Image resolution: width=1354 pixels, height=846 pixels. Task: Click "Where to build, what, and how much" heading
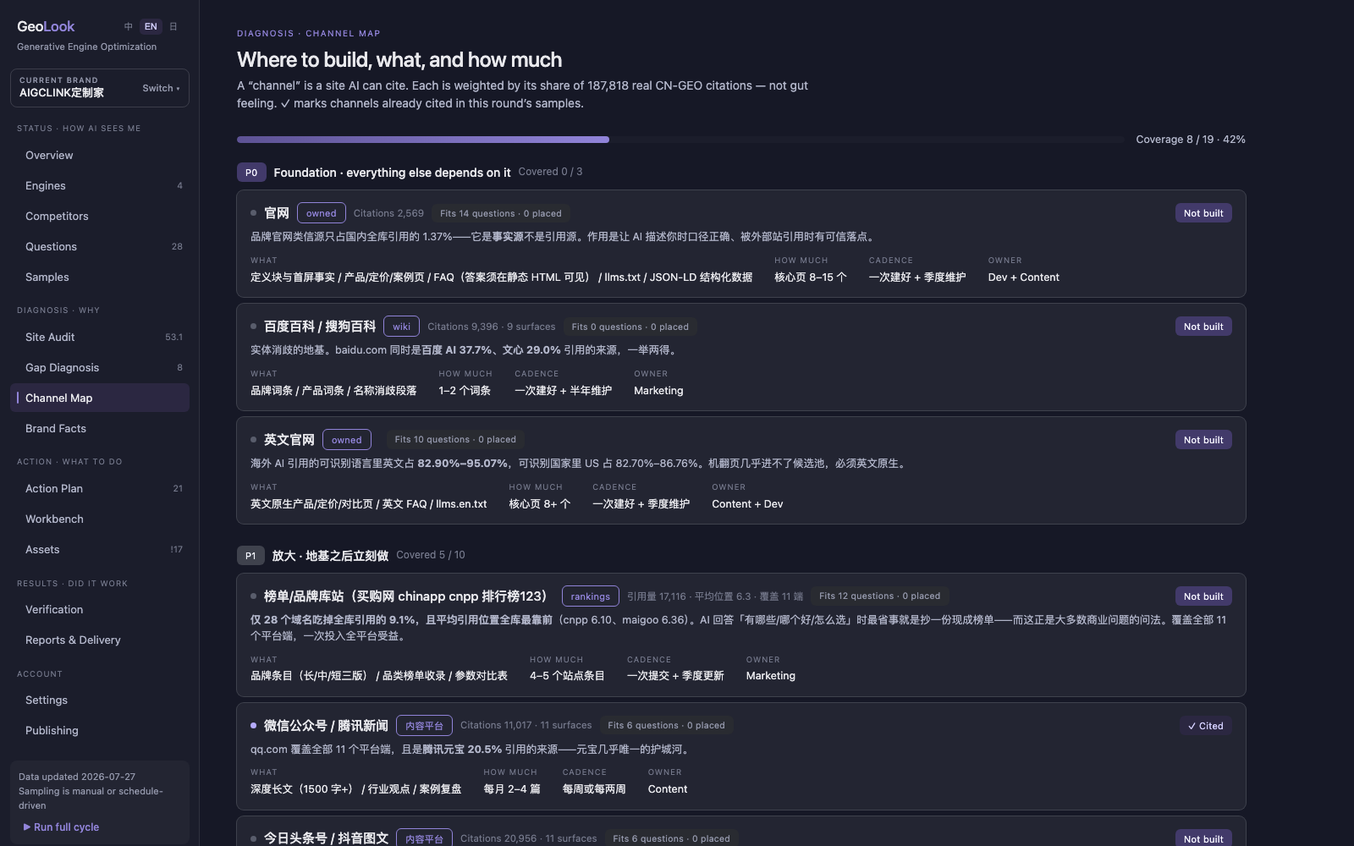click(399, 60)
